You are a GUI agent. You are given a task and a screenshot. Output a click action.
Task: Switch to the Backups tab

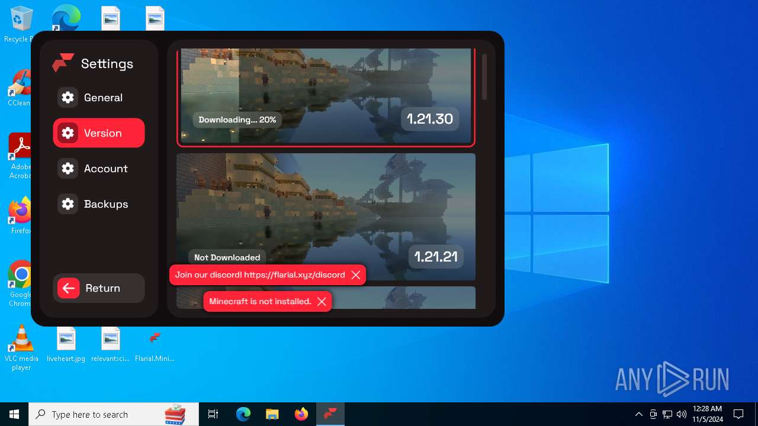[x=98, y=204]
